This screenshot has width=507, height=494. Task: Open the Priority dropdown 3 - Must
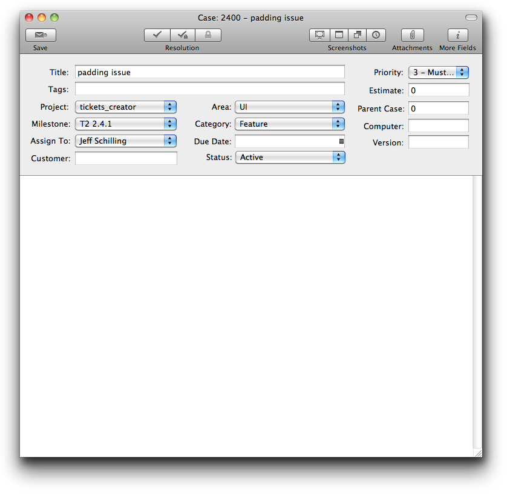point(439,72)
